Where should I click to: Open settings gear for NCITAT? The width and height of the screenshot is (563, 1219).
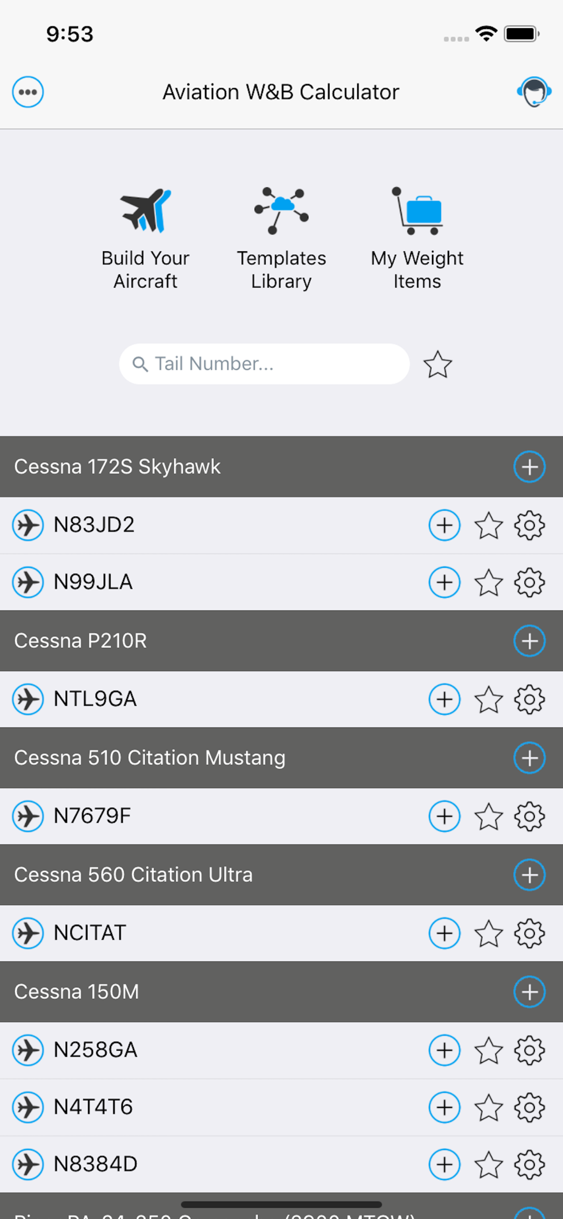pos(529,933)
